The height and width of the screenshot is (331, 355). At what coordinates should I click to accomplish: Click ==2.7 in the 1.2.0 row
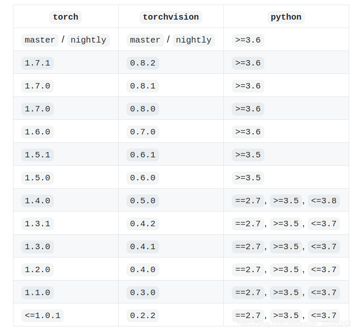coord(248,270)
